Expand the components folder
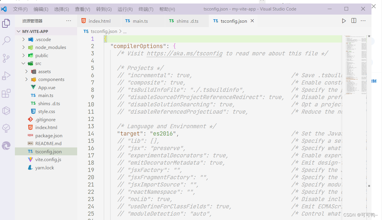 [x=27, y=79]
